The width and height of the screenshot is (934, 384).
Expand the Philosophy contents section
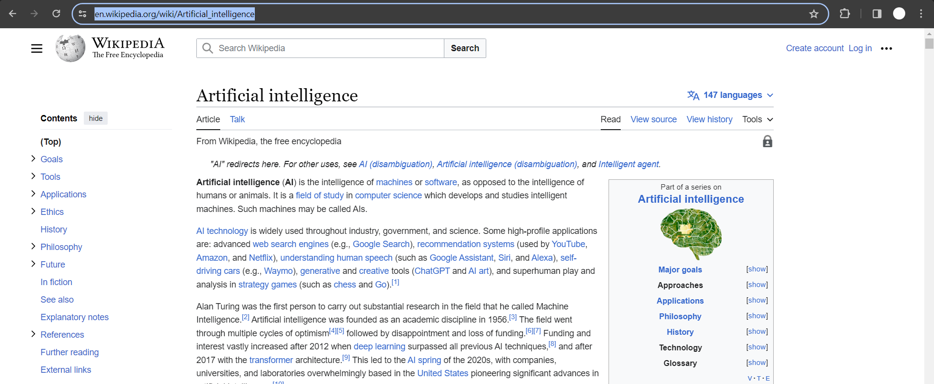(33, 246)
